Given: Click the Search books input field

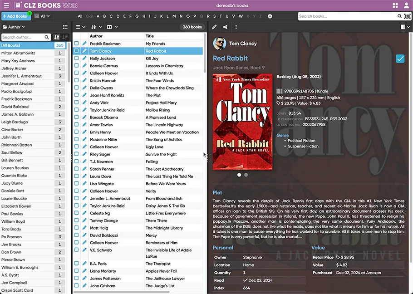Looking at the screenshot, I should [348, 16].
